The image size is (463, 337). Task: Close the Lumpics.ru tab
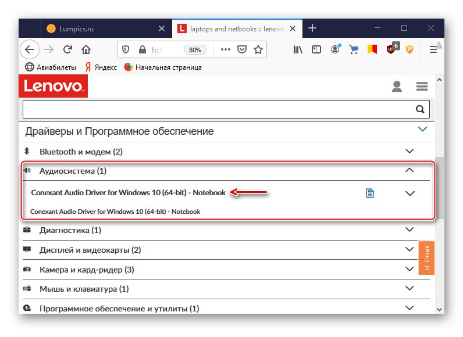162,28
